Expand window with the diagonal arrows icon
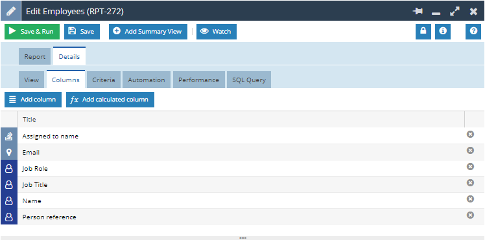Viewport: 485px width, 240px height. 455,12
